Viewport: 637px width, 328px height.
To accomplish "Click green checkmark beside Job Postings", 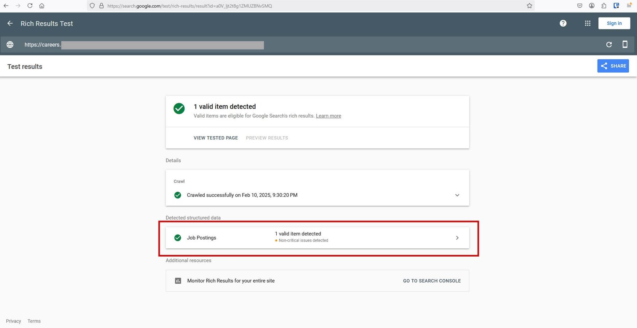I will click(178, 238).
